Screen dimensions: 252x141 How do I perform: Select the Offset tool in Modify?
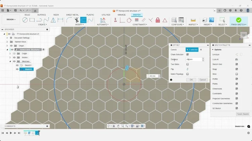83,20
